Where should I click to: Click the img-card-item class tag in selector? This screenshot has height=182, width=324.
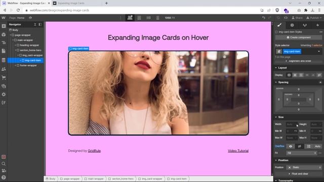pos(292,52)
